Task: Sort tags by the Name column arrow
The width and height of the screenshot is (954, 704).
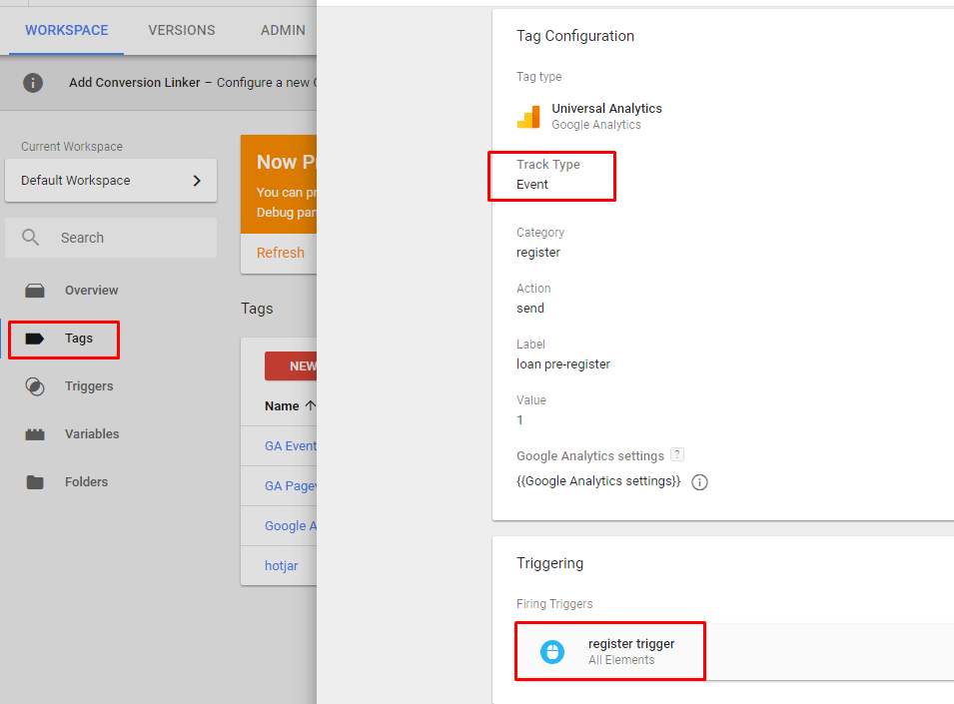Action: [311, 405]
